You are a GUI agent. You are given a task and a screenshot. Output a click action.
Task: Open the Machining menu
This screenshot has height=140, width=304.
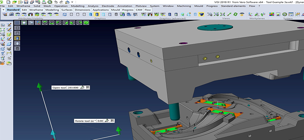(184, 6)
